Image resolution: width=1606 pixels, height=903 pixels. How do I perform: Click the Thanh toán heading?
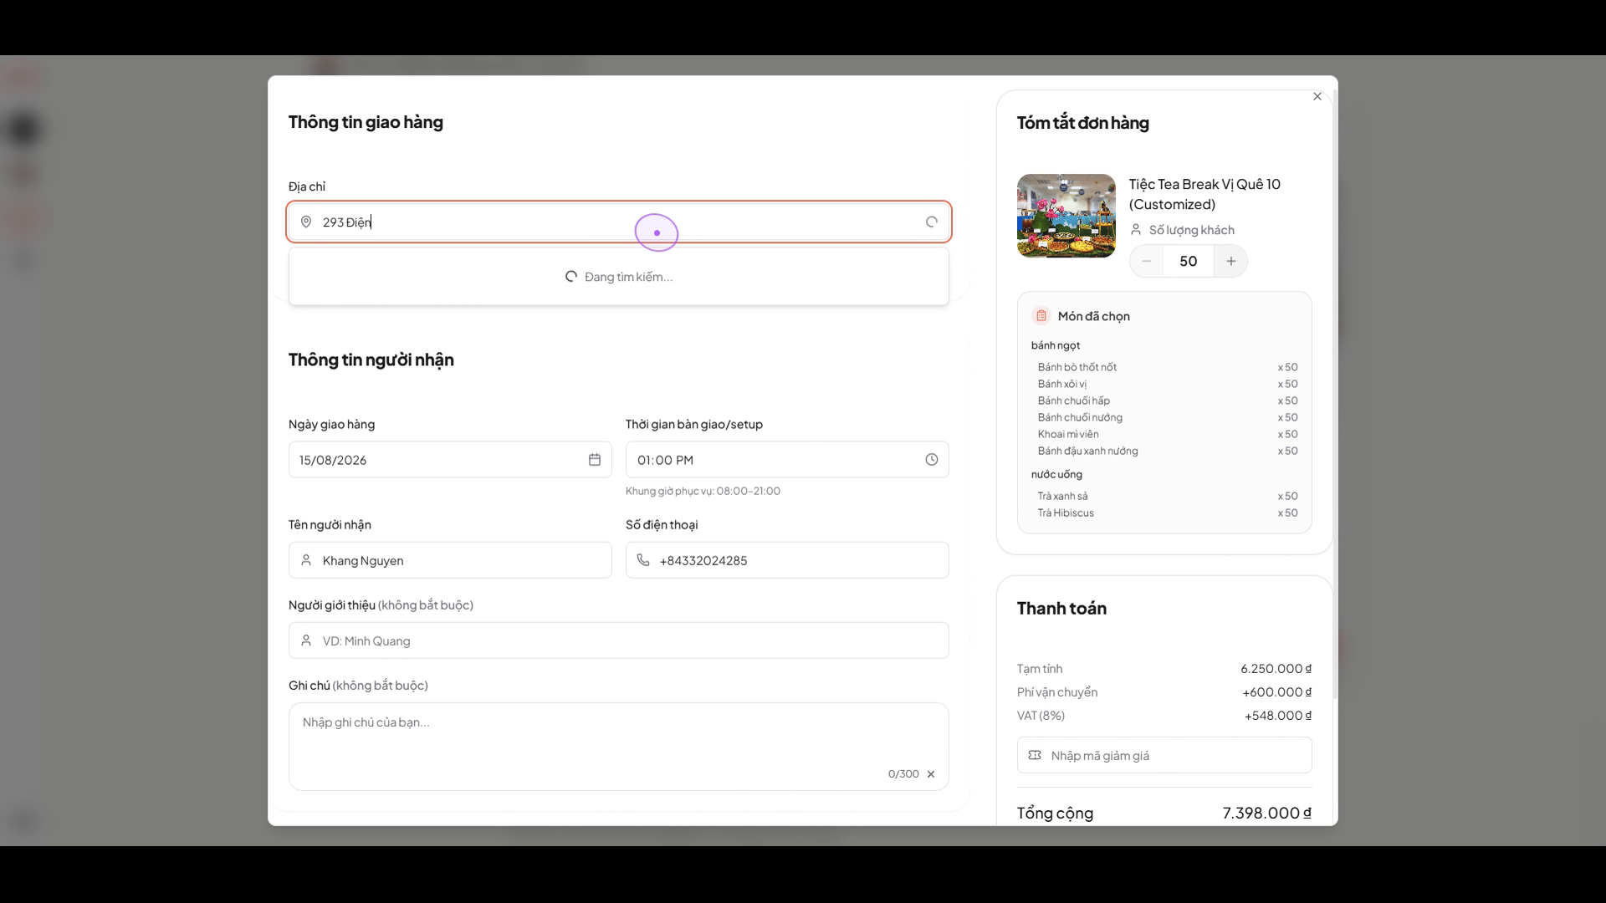1061,609
